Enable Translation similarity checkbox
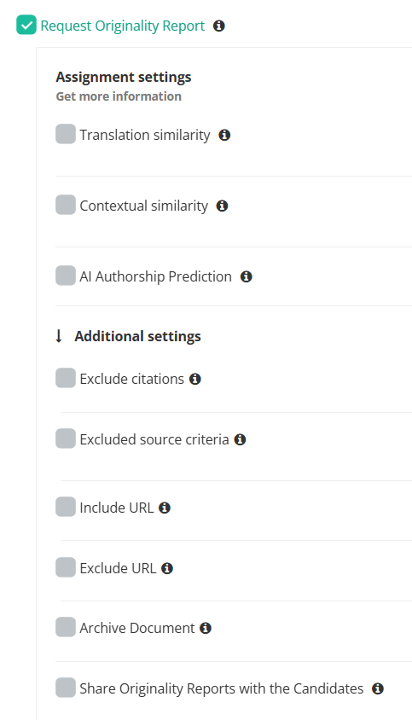412x720 pixels. (x=66, y=134)
